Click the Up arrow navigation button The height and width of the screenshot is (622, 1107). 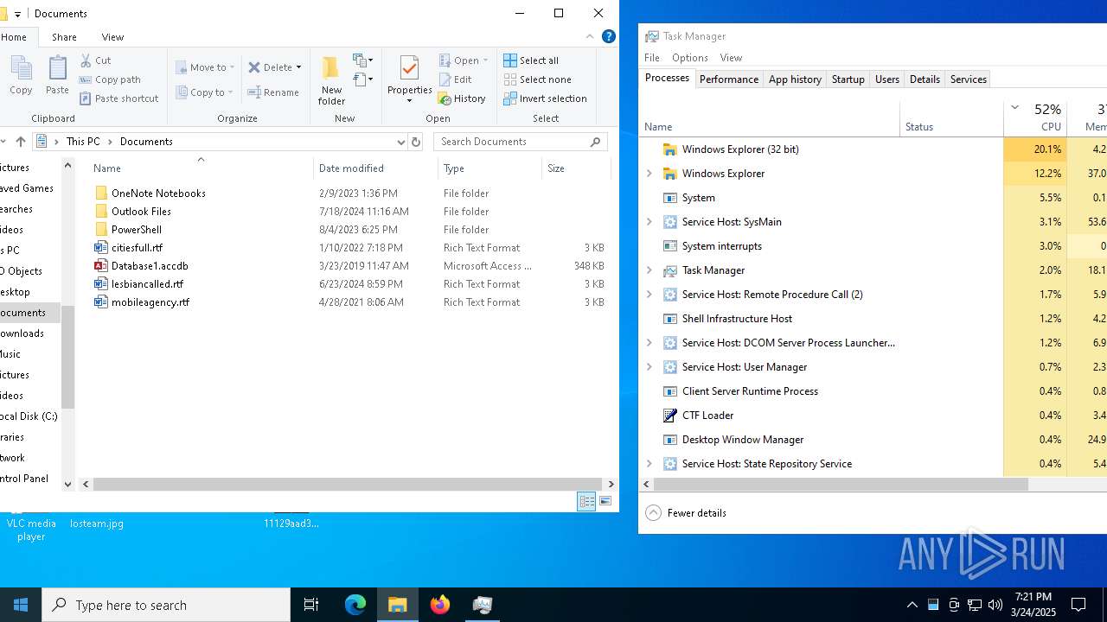pyautogui.click(x=21, y=142)
